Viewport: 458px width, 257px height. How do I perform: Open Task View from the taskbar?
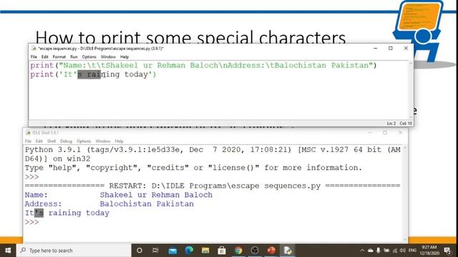click(x=155, y=251)
